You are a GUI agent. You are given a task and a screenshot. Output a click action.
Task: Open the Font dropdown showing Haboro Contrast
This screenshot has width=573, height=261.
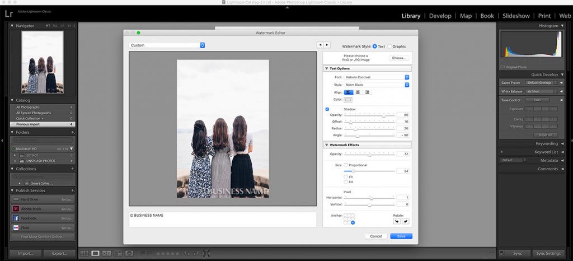tap(377, 77)
